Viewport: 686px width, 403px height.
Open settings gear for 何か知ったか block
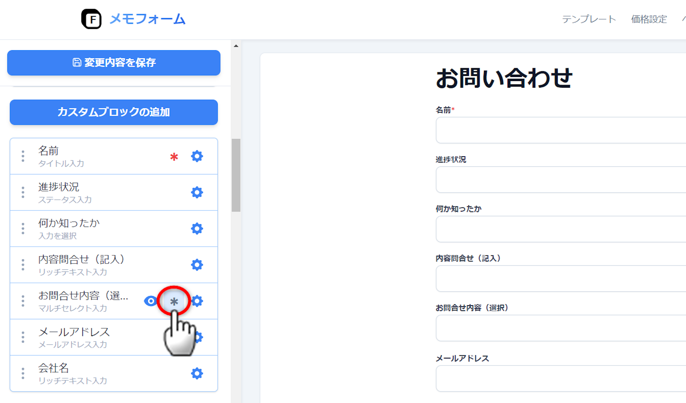coord(197,229)
